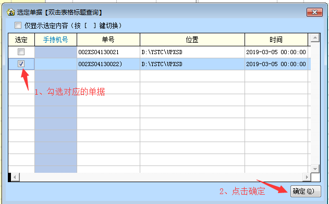The height and width of the screenshot is (204, 329).
Task: Close the 选定单据 dialog
Action: [x=314, y=12]
